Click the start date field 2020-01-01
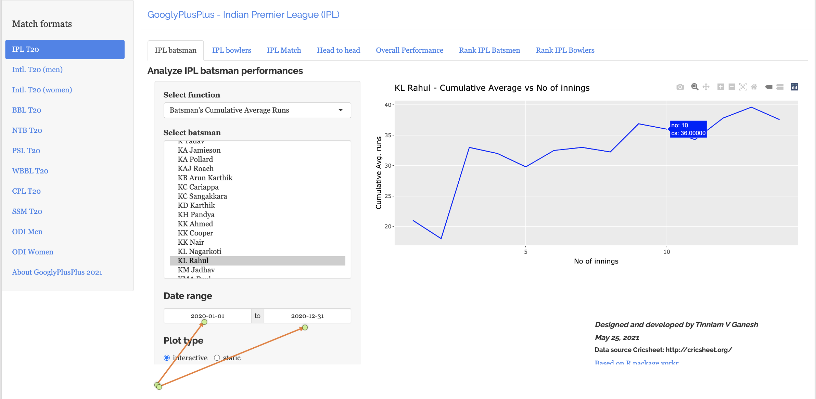The width and height of the screenshot is (816, 399). pos(207,316)
